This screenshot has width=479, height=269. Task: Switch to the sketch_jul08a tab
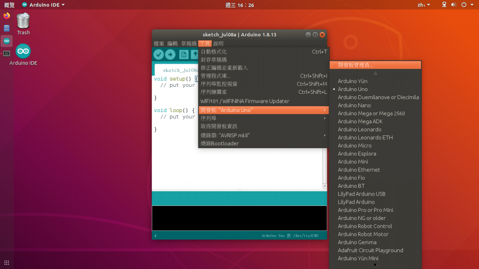[177, 70]
